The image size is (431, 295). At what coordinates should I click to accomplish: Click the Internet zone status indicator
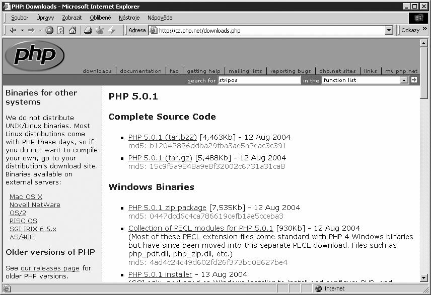(x=330, y=288)
